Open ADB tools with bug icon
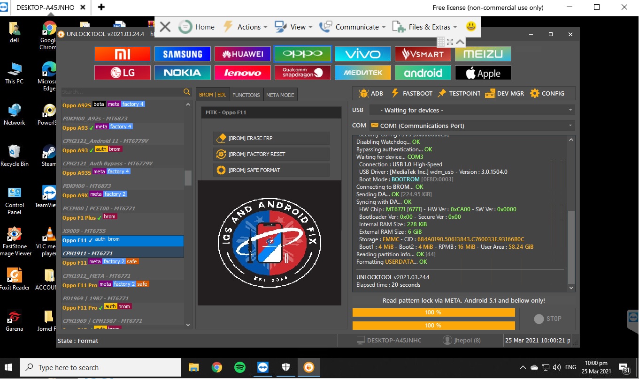This screenshot has height=379, width=639. point(370,93)
